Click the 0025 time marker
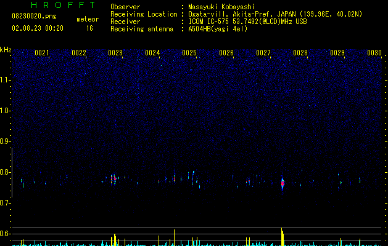Viewport: 388px width, 246px height. click(189, 53)
